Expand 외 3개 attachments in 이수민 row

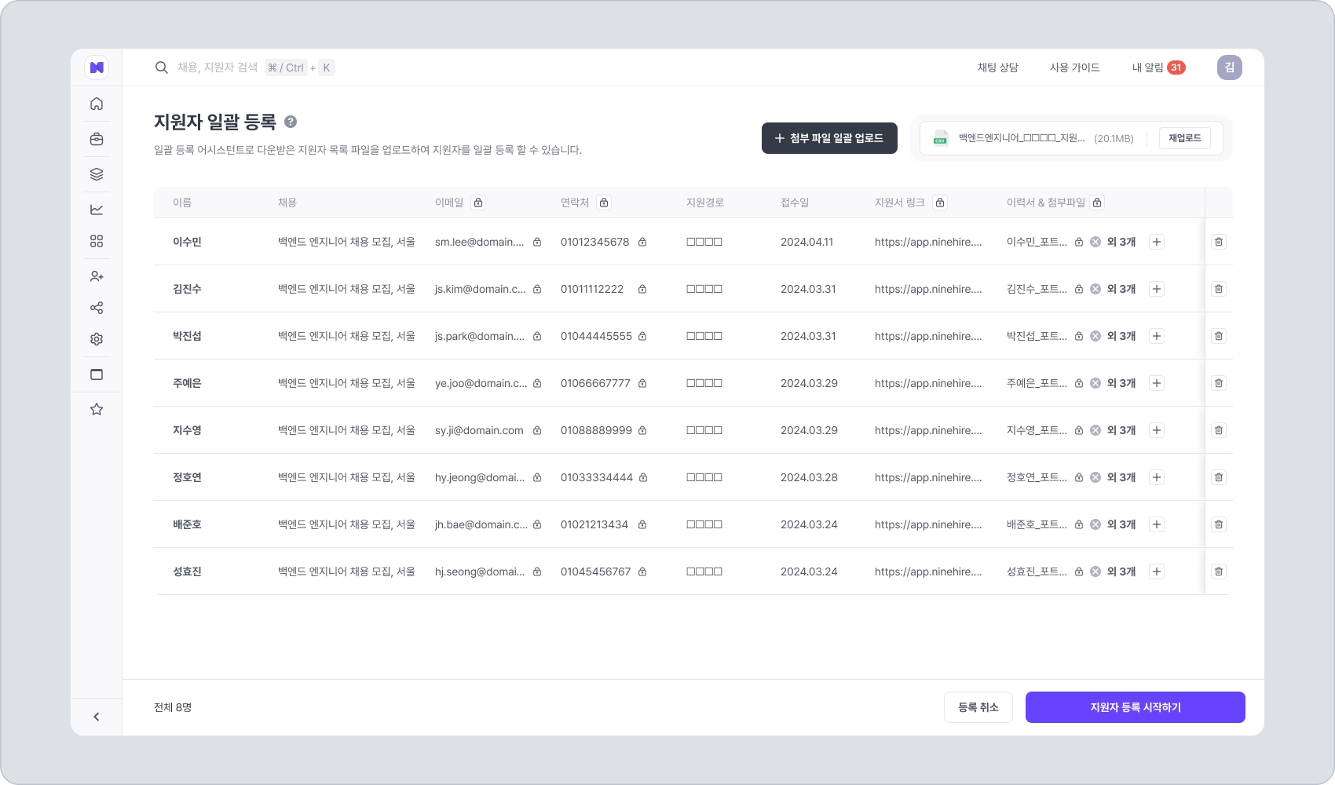[x=1121, y=242]
